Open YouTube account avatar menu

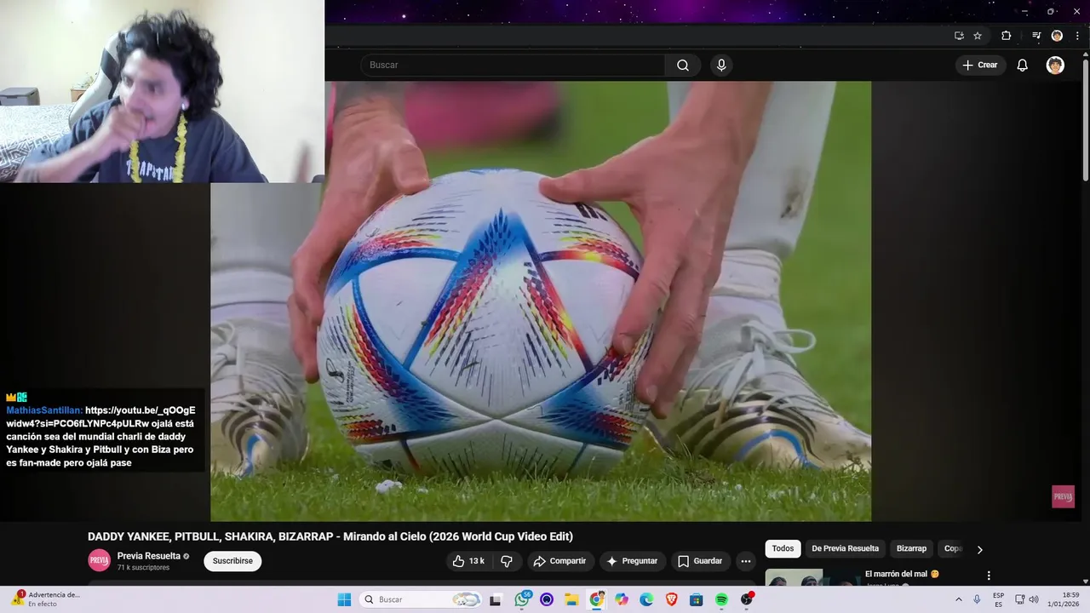pos(1055,66)
